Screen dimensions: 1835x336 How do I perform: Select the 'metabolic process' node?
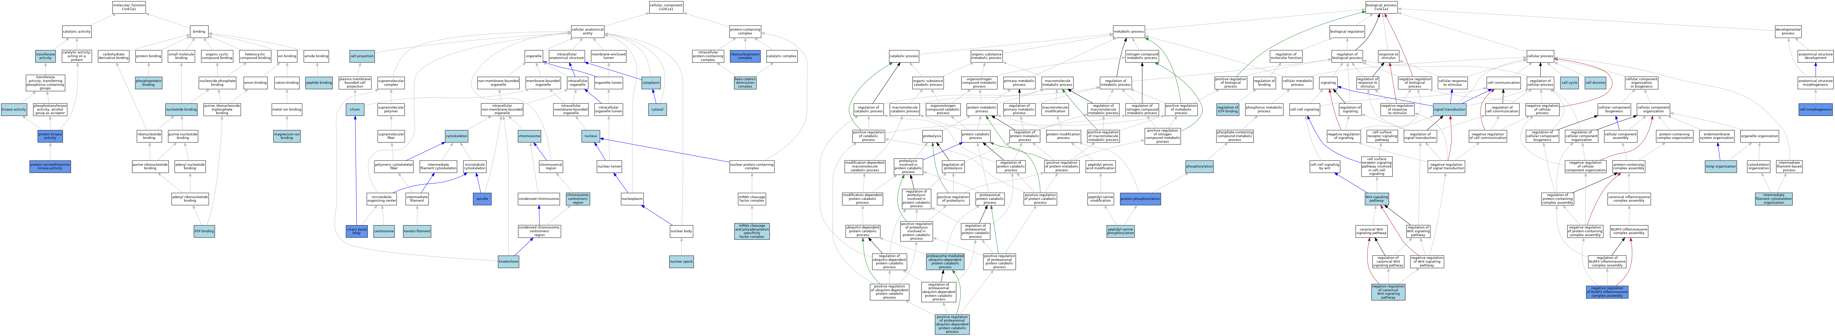point(1129,31)
